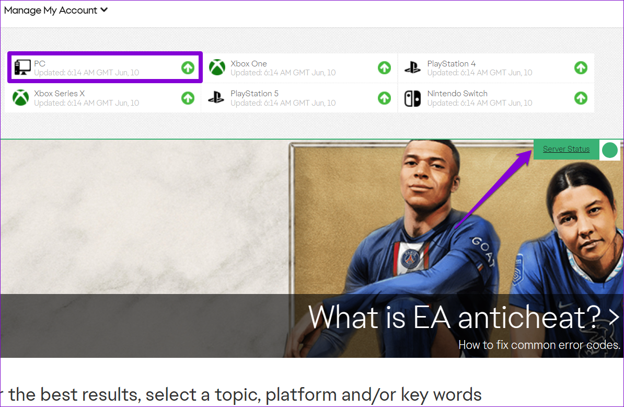Click the Xbox One logo icon

click(x=217, y=67)
